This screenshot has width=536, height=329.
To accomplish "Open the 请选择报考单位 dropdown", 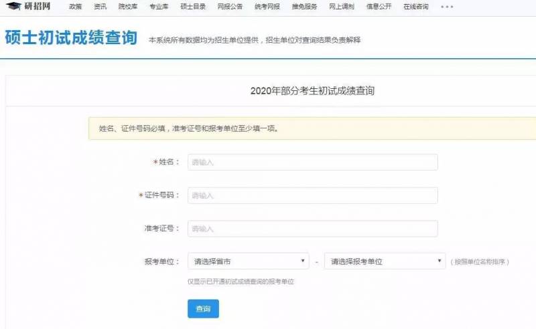I will pyautogui.click(x=385, y=261).
